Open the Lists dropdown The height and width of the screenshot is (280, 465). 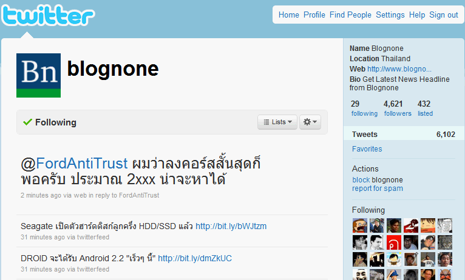tap(277, 122)
